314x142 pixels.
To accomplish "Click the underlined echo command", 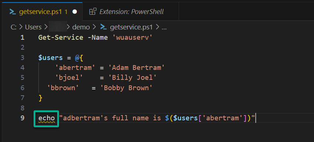I will tap(46, 118).
